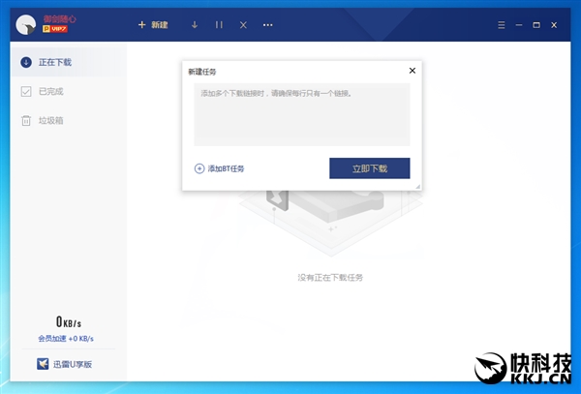
Task: Click the user avatar in the header
Action: click(26, 25)
